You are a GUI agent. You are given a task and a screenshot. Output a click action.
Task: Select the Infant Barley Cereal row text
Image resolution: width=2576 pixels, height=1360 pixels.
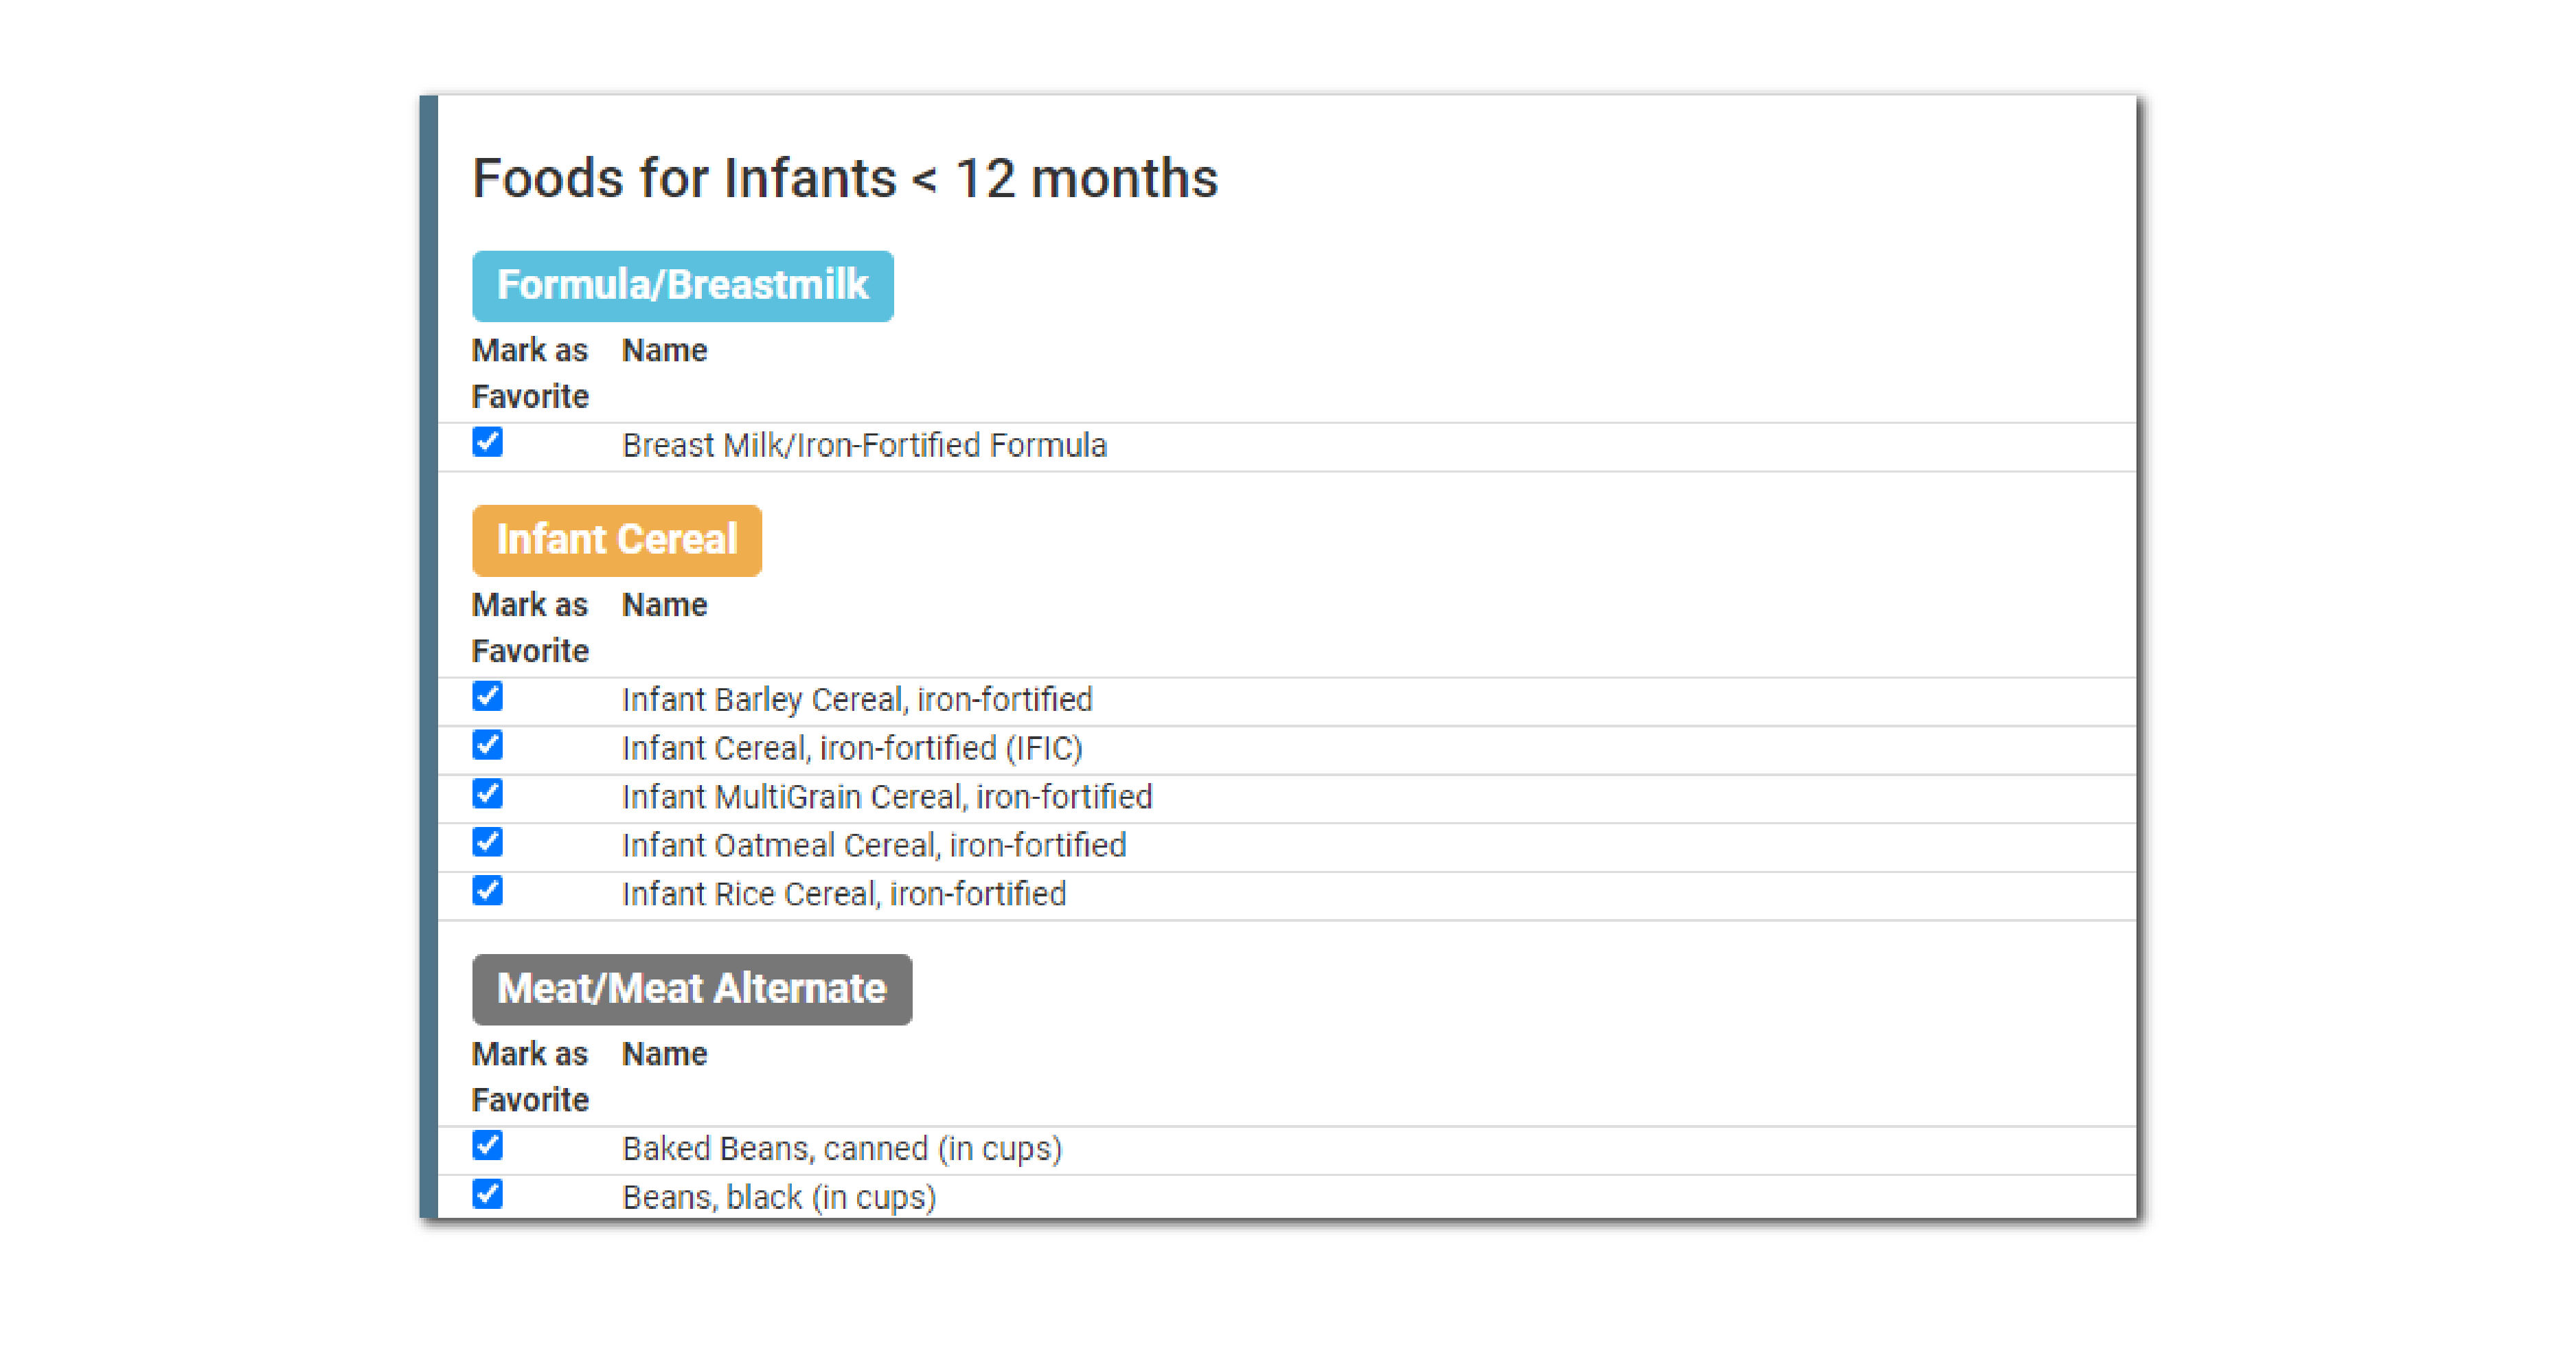pyautogui.click(x=856, y=700)
